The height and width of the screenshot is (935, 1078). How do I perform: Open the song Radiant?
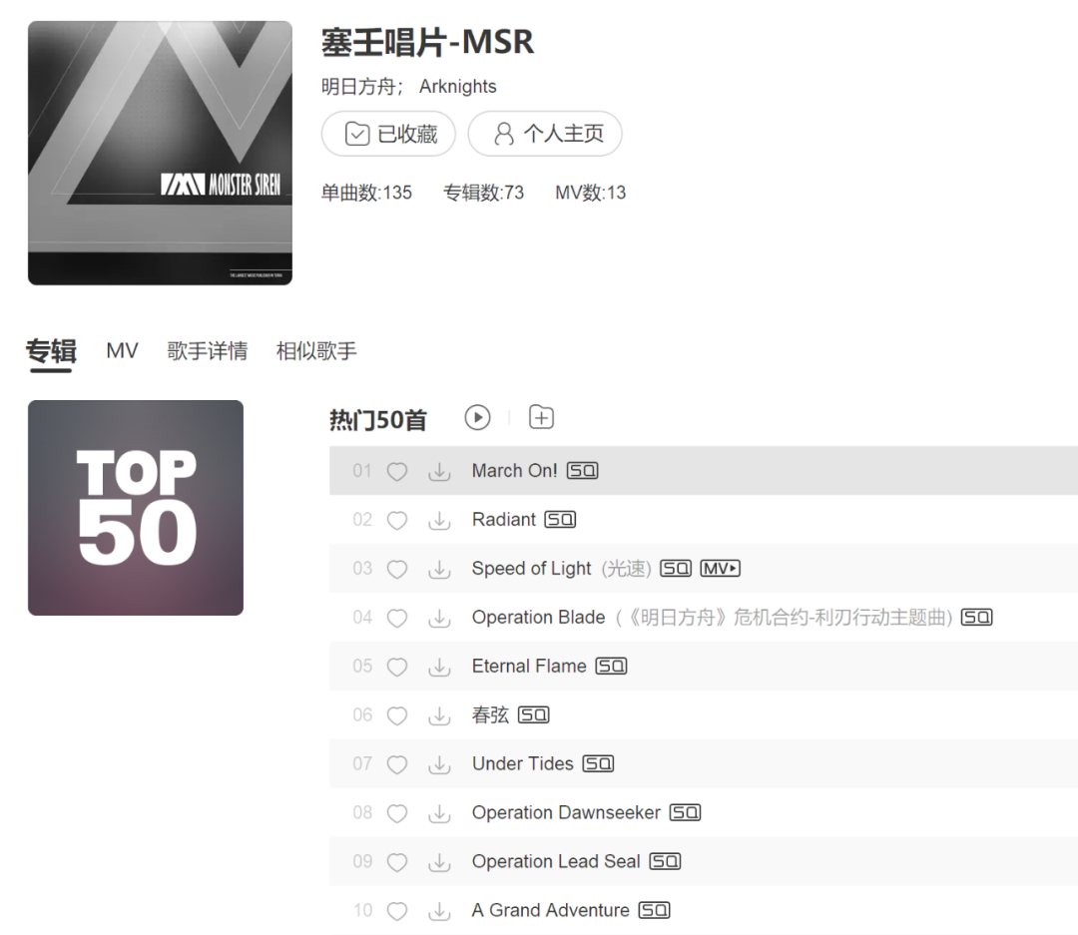[504, 520]
